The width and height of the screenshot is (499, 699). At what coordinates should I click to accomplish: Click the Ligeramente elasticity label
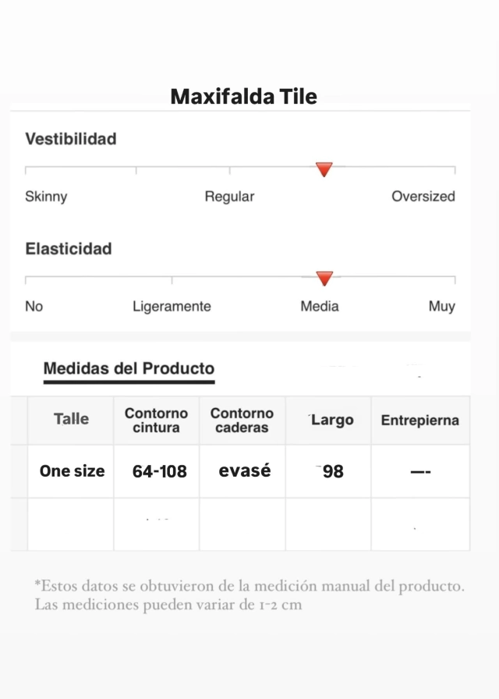pyautogui.click(x=172, y=307)
